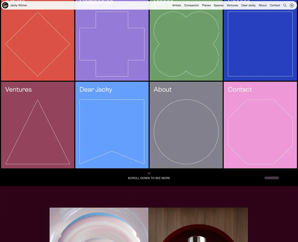Click the star badge icon in the navbar
Screen dimensions: 298x242
[x=292, y=5]
